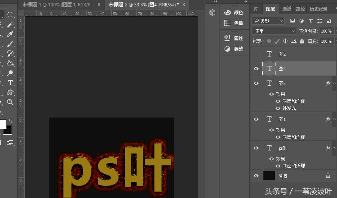
Task: Open the 属性 properties panel
Action: click(234, 39)
